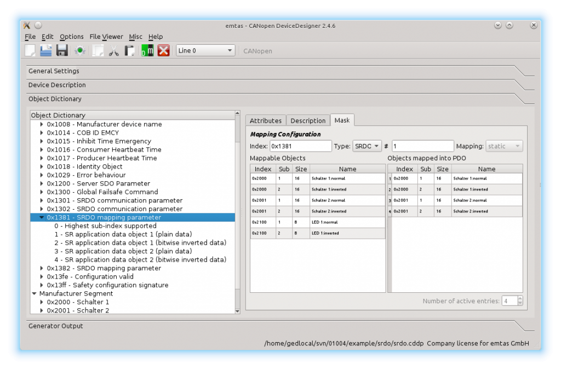The height and width of the screenshot is (370, 561).
Task: Click the green and black DM icon
Action: (147, 51)
